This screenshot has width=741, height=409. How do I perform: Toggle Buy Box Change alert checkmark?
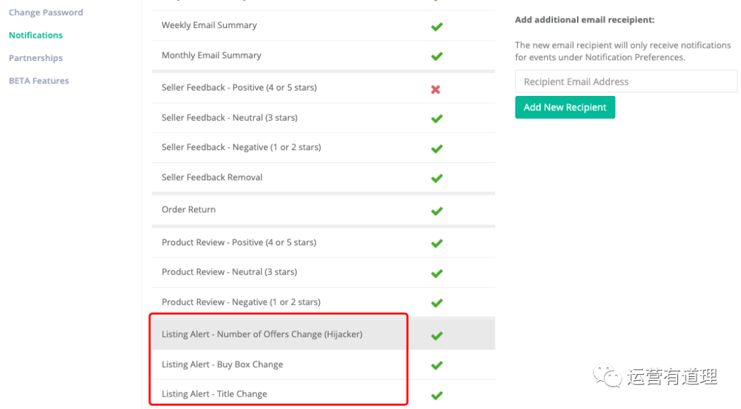coord(436,365)
